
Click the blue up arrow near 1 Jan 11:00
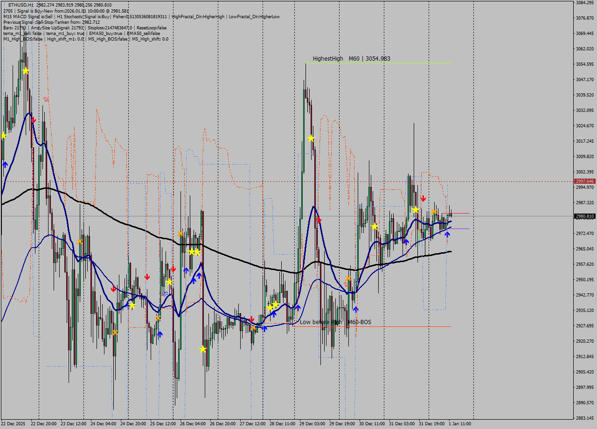[x=447, y=234]
